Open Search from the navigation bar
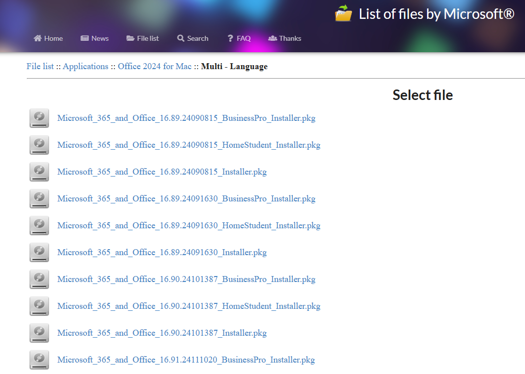Screen dimensions: 525x374 pyautogui.click(x=192, y=38)
